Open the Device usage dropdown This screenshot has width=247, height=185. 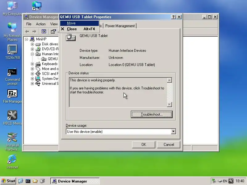[173, 131]
